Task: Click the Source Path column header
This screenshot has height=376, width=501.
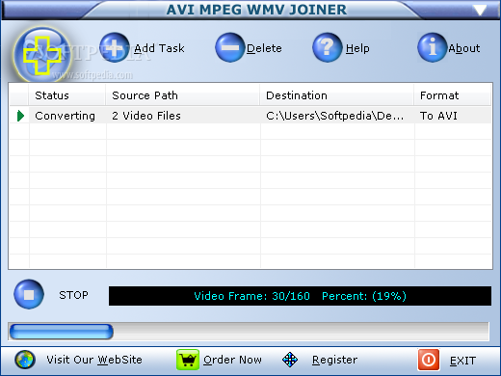Action: pos(183,95)
